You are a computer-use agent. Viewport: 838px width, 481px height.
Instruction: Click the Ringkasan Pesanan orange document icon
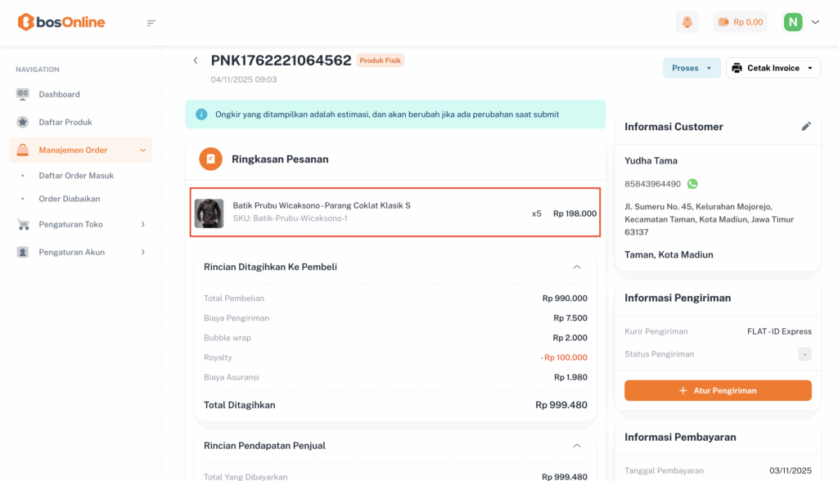(210, 159)
